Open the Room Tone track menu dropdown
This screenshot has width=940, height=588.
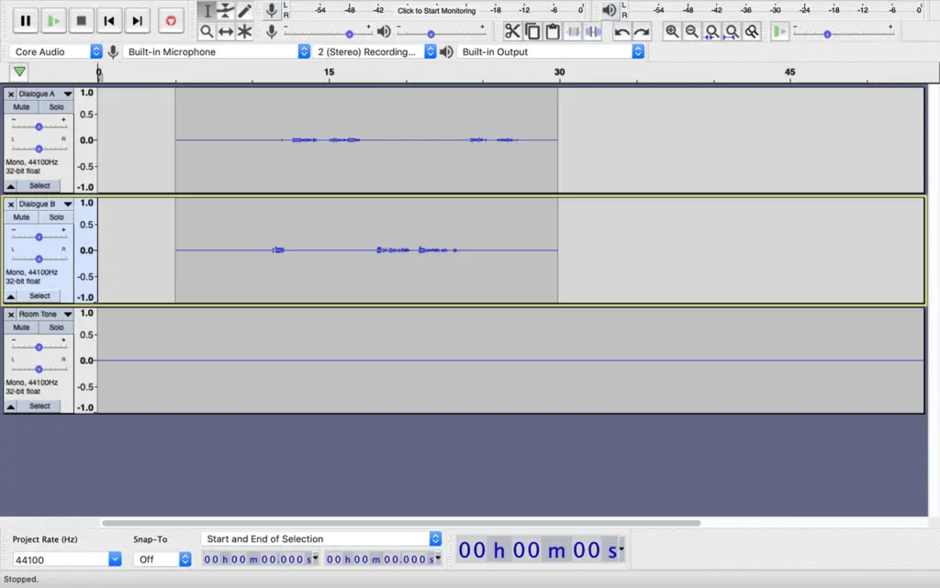(68, 315)
